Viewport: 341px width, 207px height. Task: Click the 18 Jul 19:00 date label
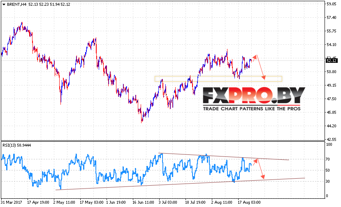[x=195, y=202]
